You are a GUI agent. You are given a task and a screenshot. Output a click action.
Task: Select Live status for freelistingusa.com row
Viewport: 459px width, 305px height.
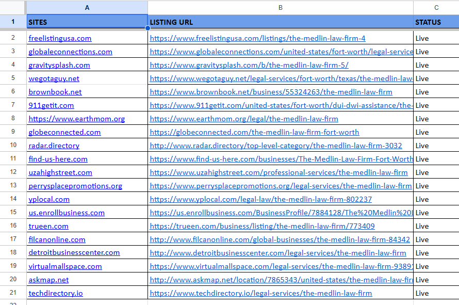(436, 38)
